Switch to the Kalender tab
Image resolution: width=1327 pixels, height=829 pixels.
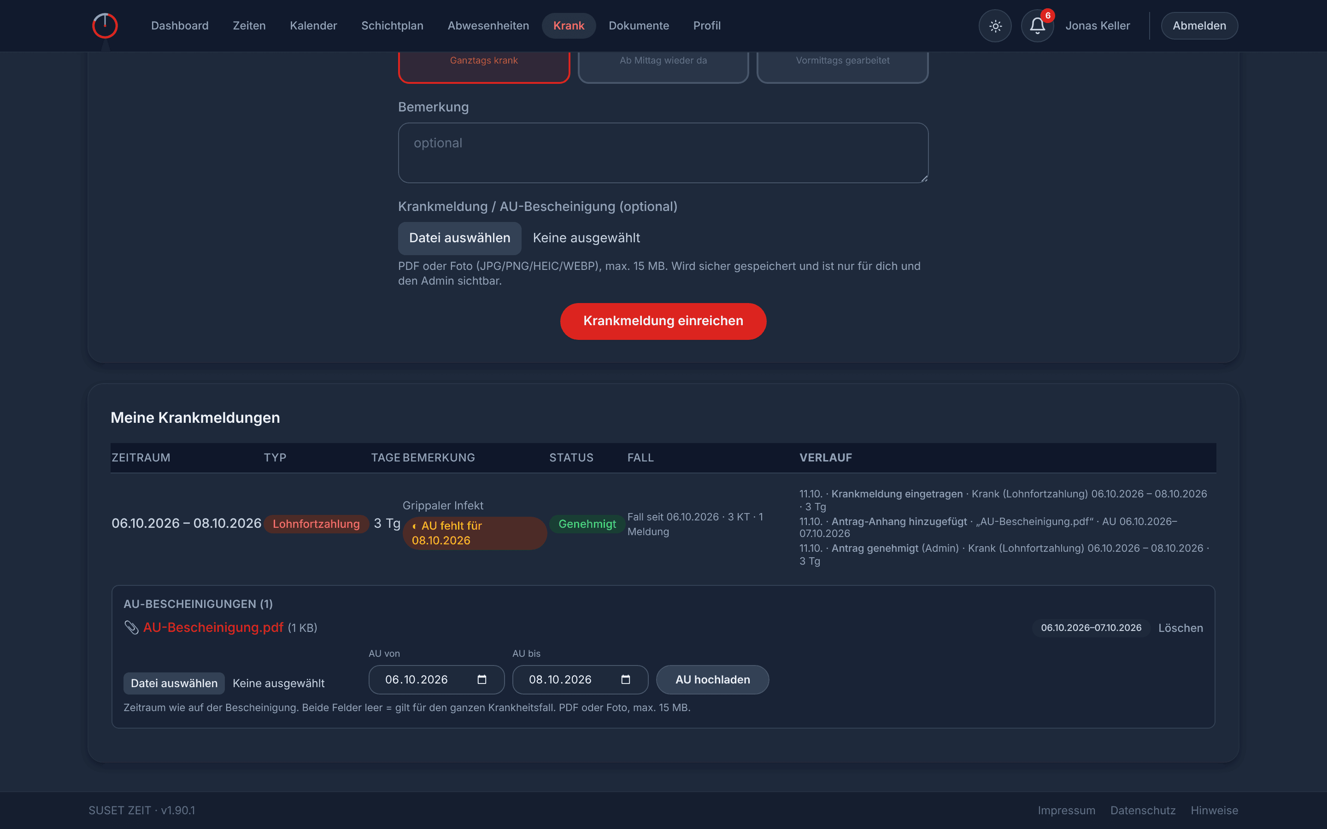point(313,26)
